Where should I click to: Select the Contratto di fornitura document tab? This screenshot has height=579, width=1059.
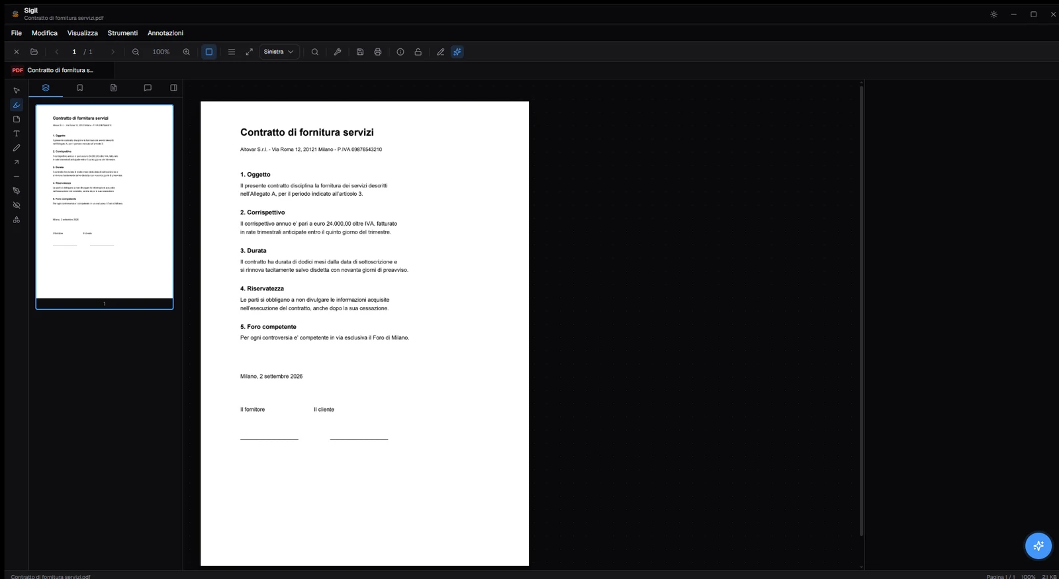tap(60, 70)
